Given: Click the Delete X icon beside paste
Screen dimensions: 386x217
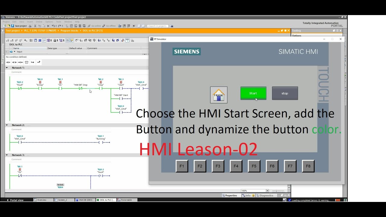Looking at the screenshot, I should [x=48, y=26].
